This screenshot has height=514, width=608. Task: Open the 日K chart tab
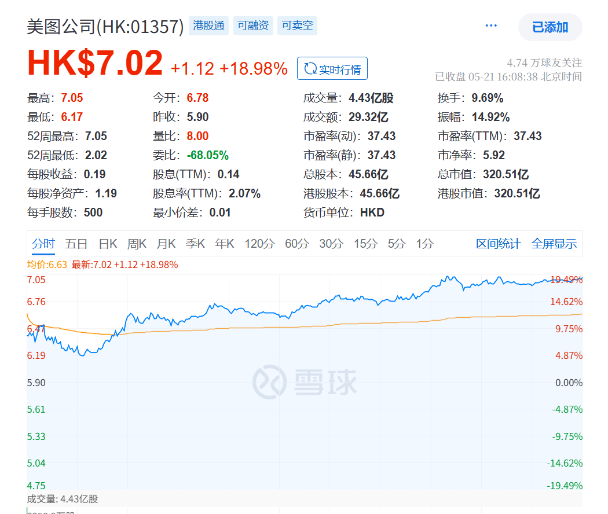(x=108, y=244)
